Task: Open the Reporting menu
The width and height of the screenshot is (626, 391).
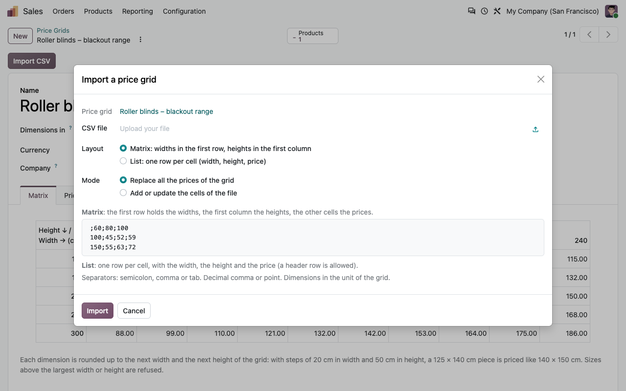Action: 137,11
